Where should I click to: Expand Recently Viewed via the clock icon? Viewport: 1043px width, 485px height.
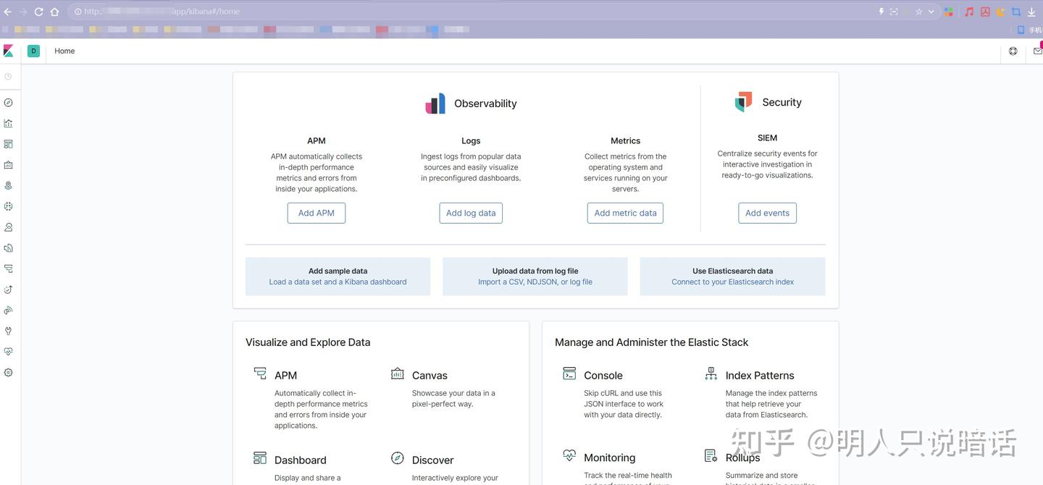tap(8, 76)
